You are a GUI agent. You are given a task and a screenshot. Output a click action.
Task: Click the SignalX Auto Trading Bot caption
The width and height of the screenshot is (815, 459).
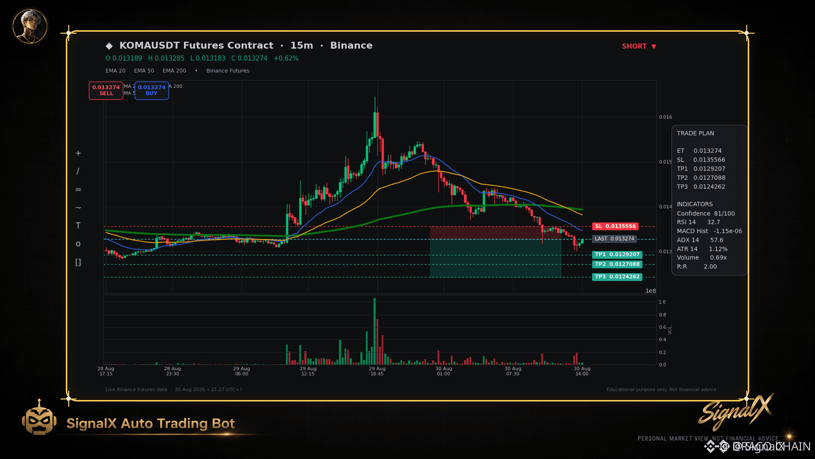coord(151,423)
